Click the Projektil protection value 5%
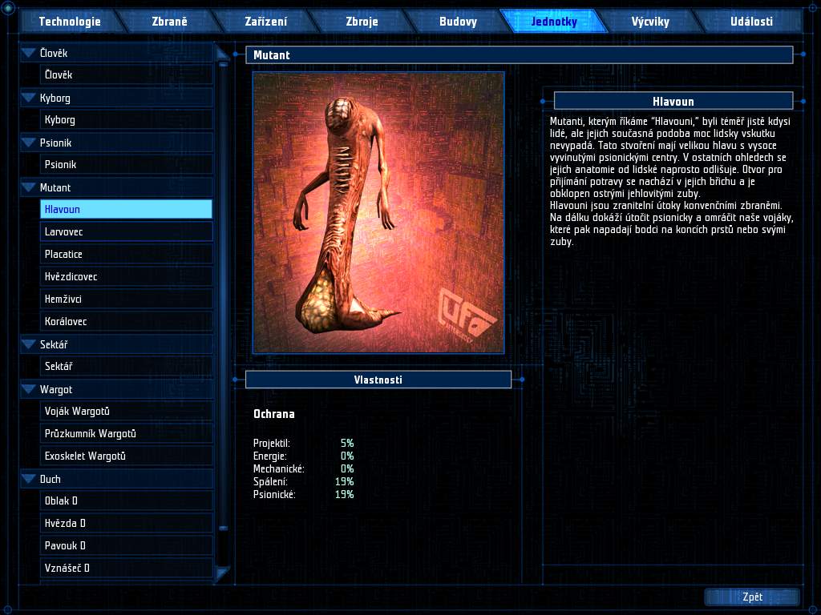The height and width of the screenshot is (615, 821). click(347, 443)
